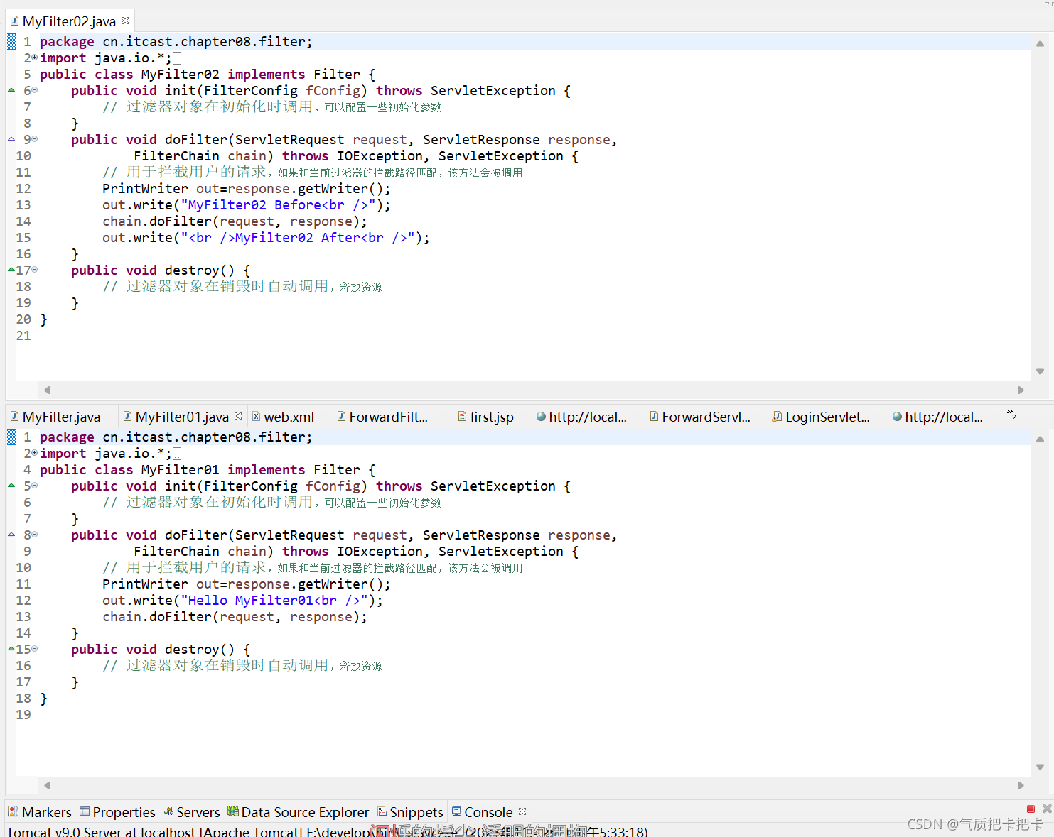Click PrintWriter declaration on line 12 of MyFilter02
Viewport: 1054px width, 837px height.
pyautogui.click(x=247, y=189)
